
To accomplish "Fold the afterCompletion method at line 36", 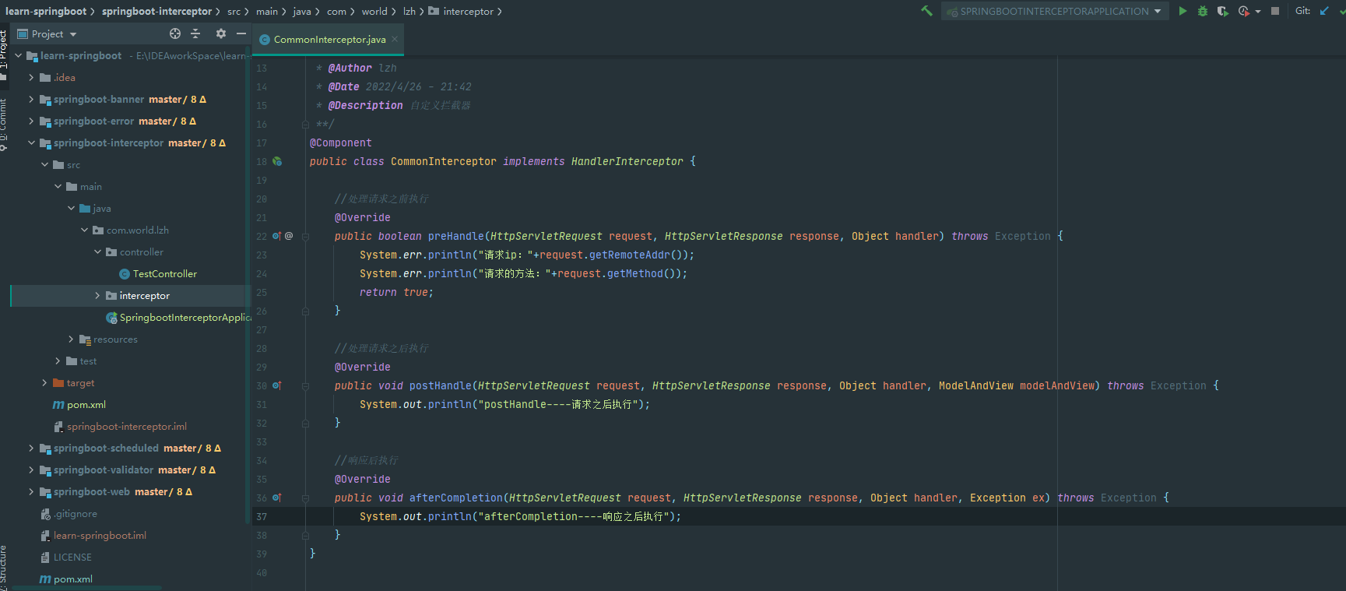I will click(305, 498).
